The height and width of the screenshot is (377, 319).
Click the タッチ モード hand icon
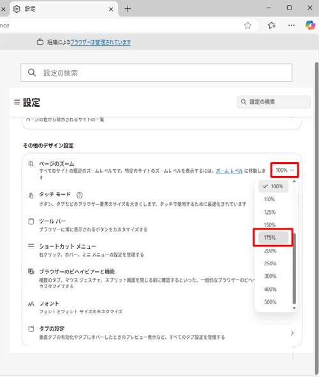pyautogui.click(x=31, y=195)
